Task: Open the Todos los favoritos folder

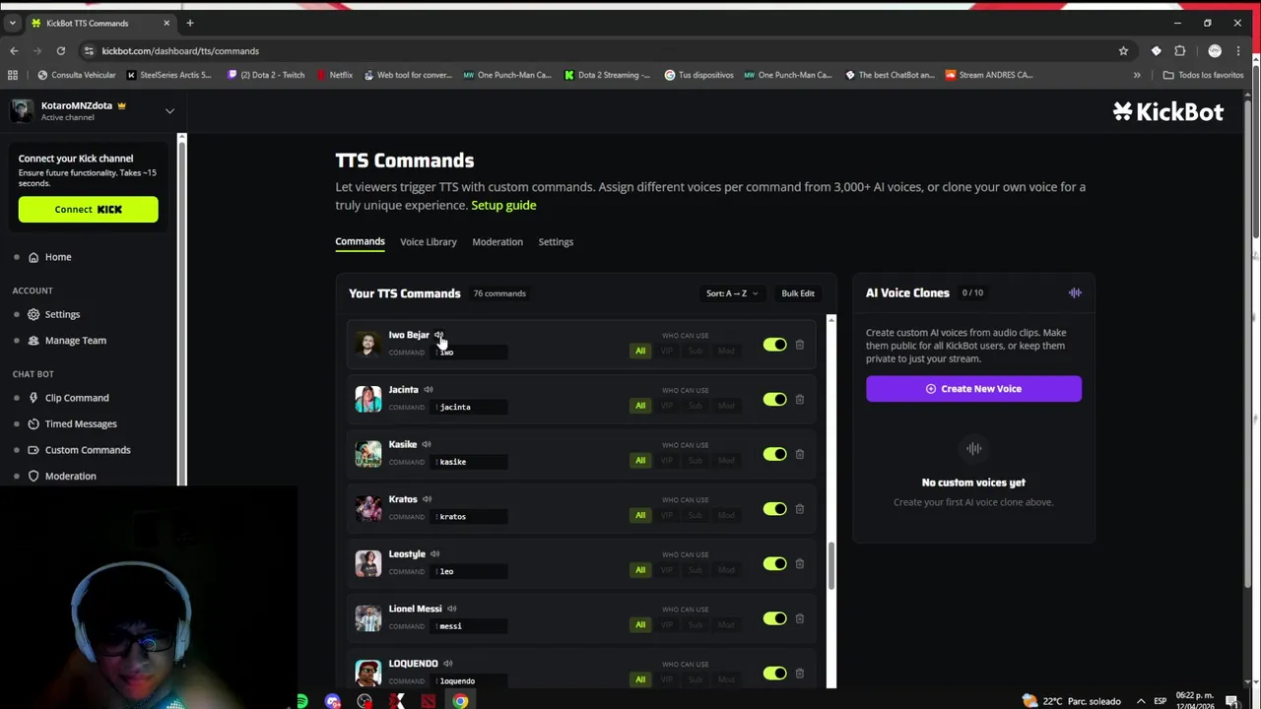Action: click(x=1203, y=75)
